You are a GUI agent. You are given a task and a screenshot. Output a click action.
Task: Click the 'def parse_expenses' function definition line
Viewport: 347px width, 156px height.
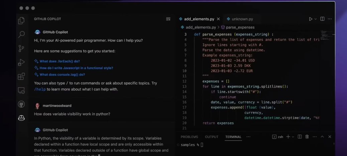tap(234, 34)
